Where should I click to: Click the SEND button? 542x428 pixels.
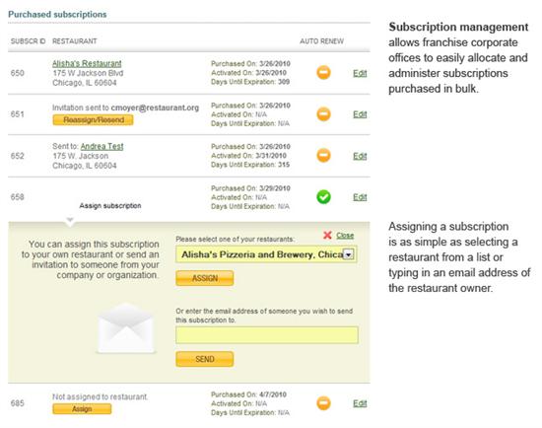pos(205,359)
